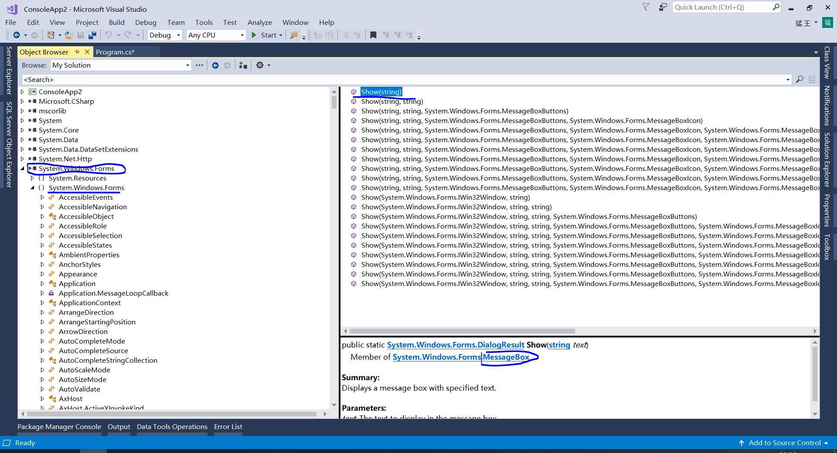Click Add to Source Control
Screen dimensions: 837x453
pyautogui.click(x=784, y=443)
